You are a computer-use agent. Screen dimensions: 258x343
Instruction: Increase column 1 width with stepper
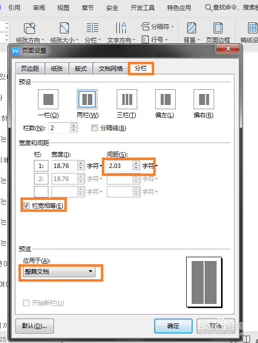pyautogui.click(x=81, y=164)
